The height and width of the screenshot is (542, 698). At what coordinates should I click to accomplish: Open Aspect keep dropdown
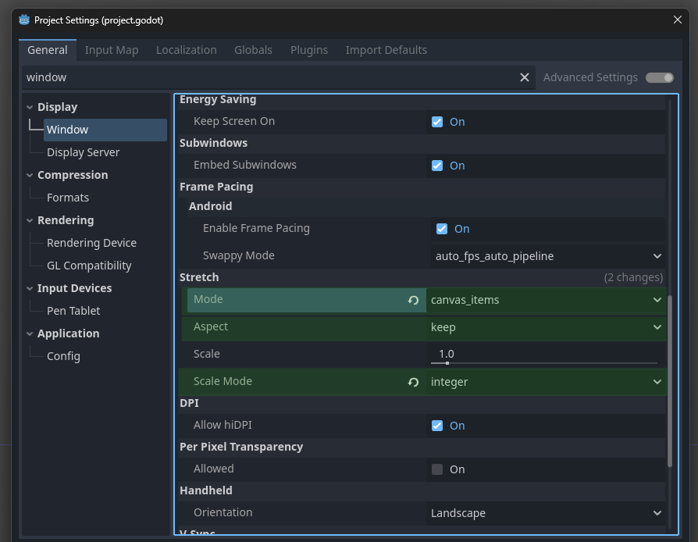pos(546,327)
